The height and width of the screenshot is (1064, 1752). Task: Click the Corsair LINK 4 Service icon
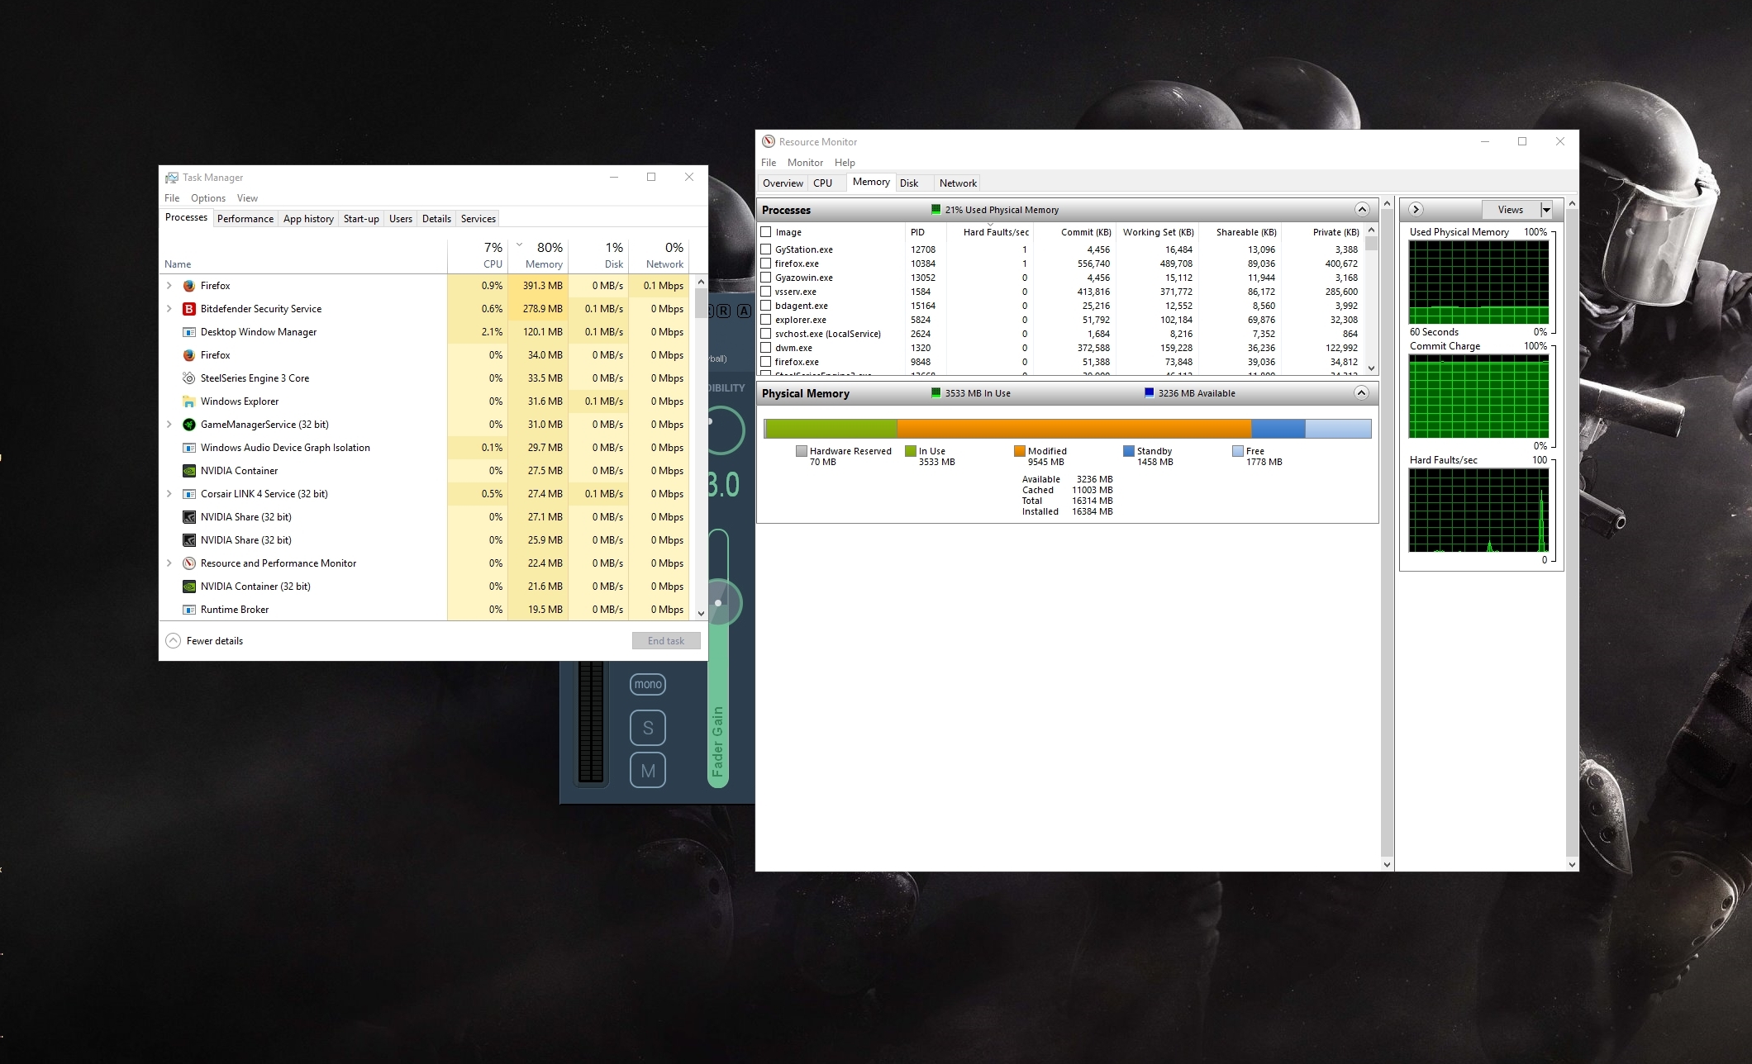click(188, 494)
